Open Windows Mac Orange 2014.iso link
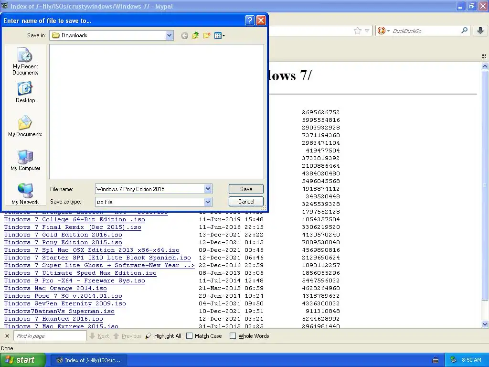The height and width of the screenshot is (367, 489). 55,288
